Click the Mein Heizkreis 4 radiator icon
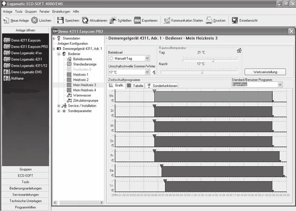 pos(69,90)
